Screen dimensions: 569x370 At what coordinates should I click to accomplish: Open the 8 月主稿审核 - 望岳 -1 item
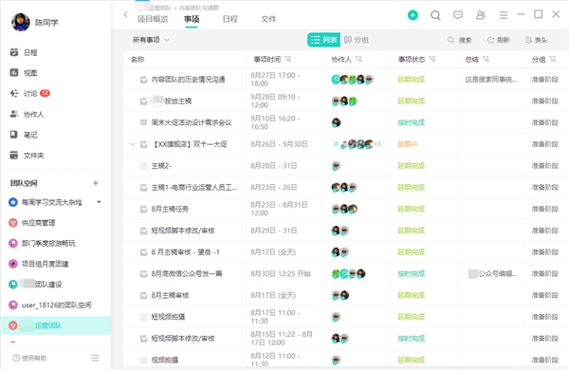click(186, 252)
